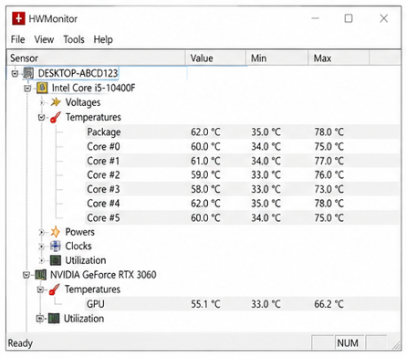Select the Core #2 row
The image size is (406, 358).
point(243,174)
